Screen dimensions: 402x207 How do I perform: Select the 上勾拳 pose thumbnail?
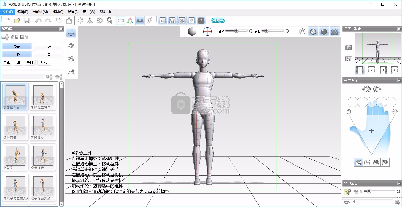[x=15, y=157]
